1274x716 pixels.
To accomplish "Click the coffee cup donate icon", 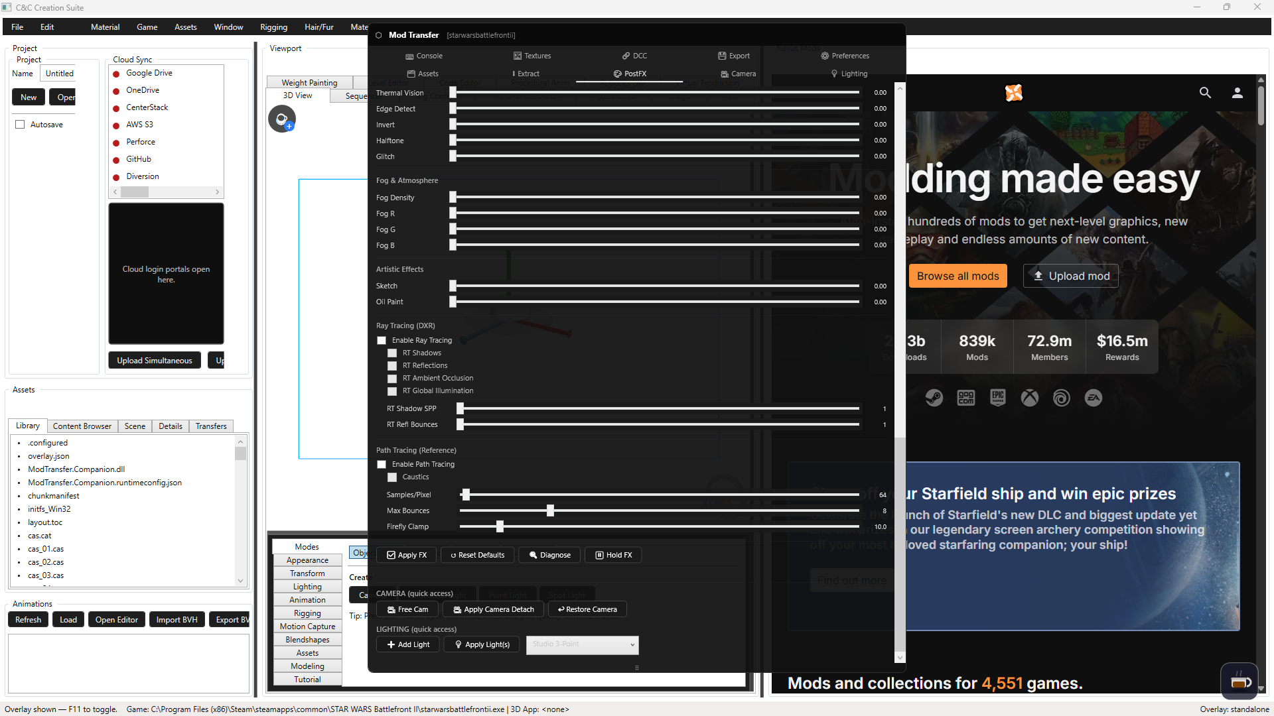I will [1239, 682].
